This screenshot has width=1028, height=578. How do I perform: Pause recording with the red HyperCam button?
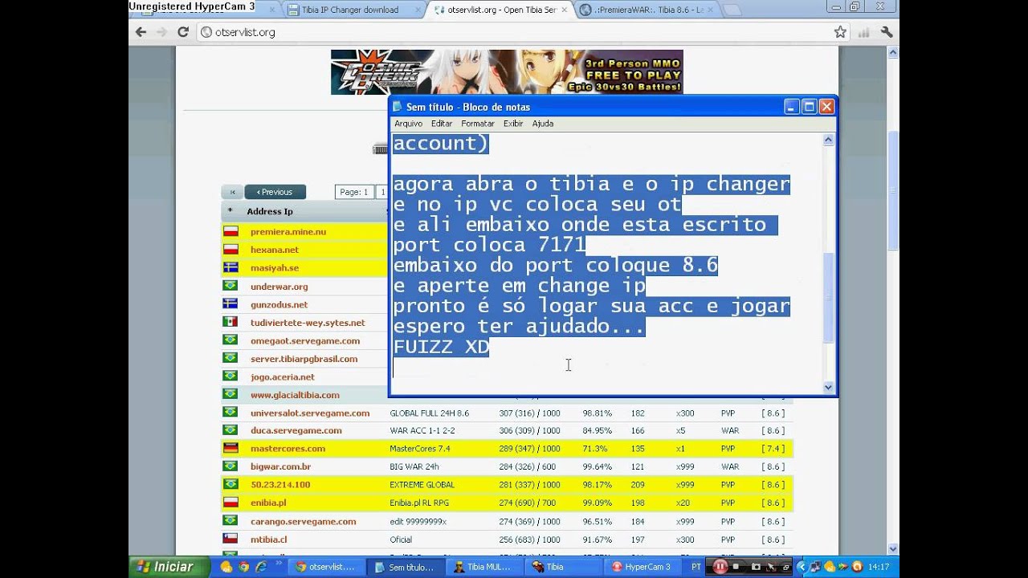(x=720, y=567)
